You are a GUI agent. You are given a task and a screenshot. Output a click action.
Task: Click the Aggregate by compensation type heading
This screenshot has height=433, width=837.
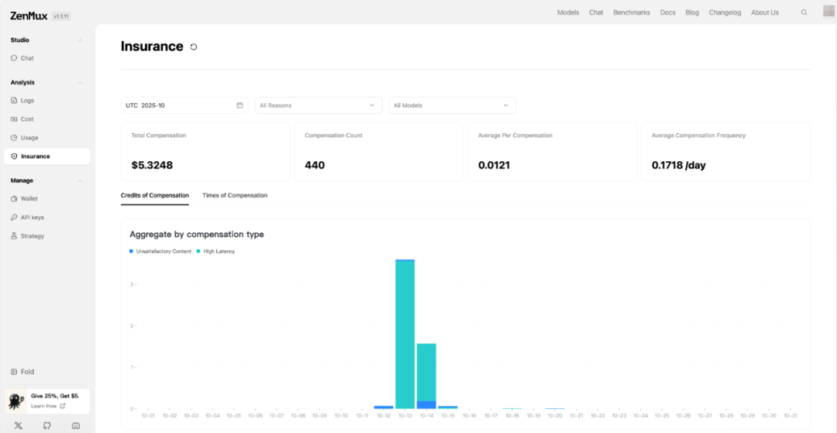pyautogui.click(x=196, y=234)
